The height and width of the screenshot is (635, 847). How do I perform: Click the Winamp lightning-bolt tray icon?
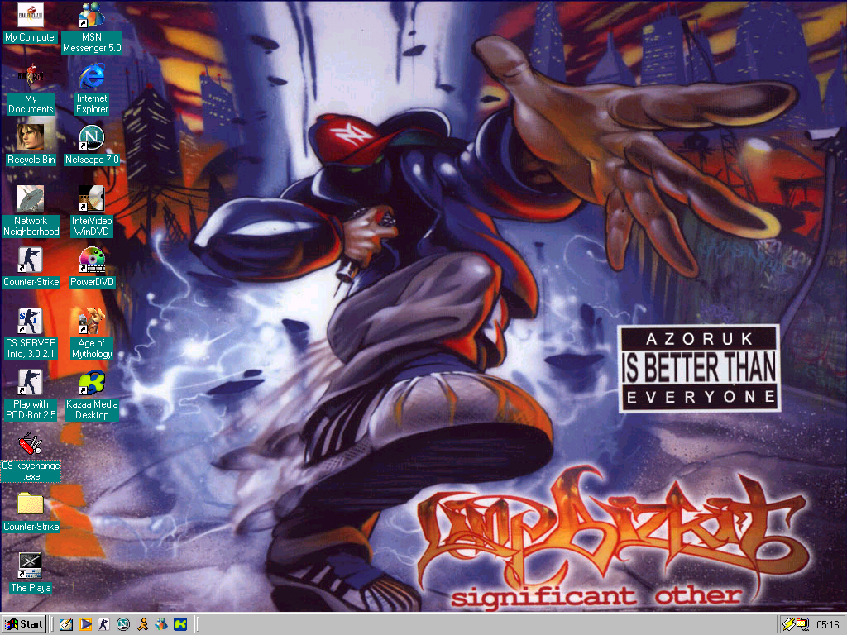[x=788, y=625]
